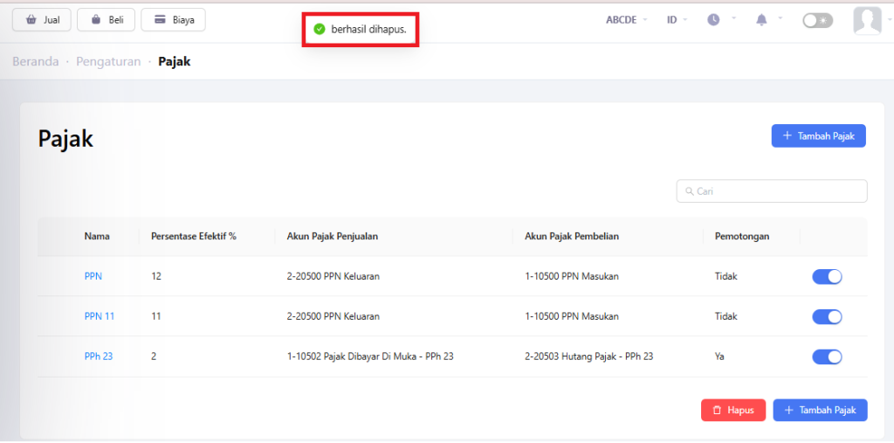The height and width of the screenshot is (443, 894).
Task: Click the green success checkmark icon
Action: point(320,30)
